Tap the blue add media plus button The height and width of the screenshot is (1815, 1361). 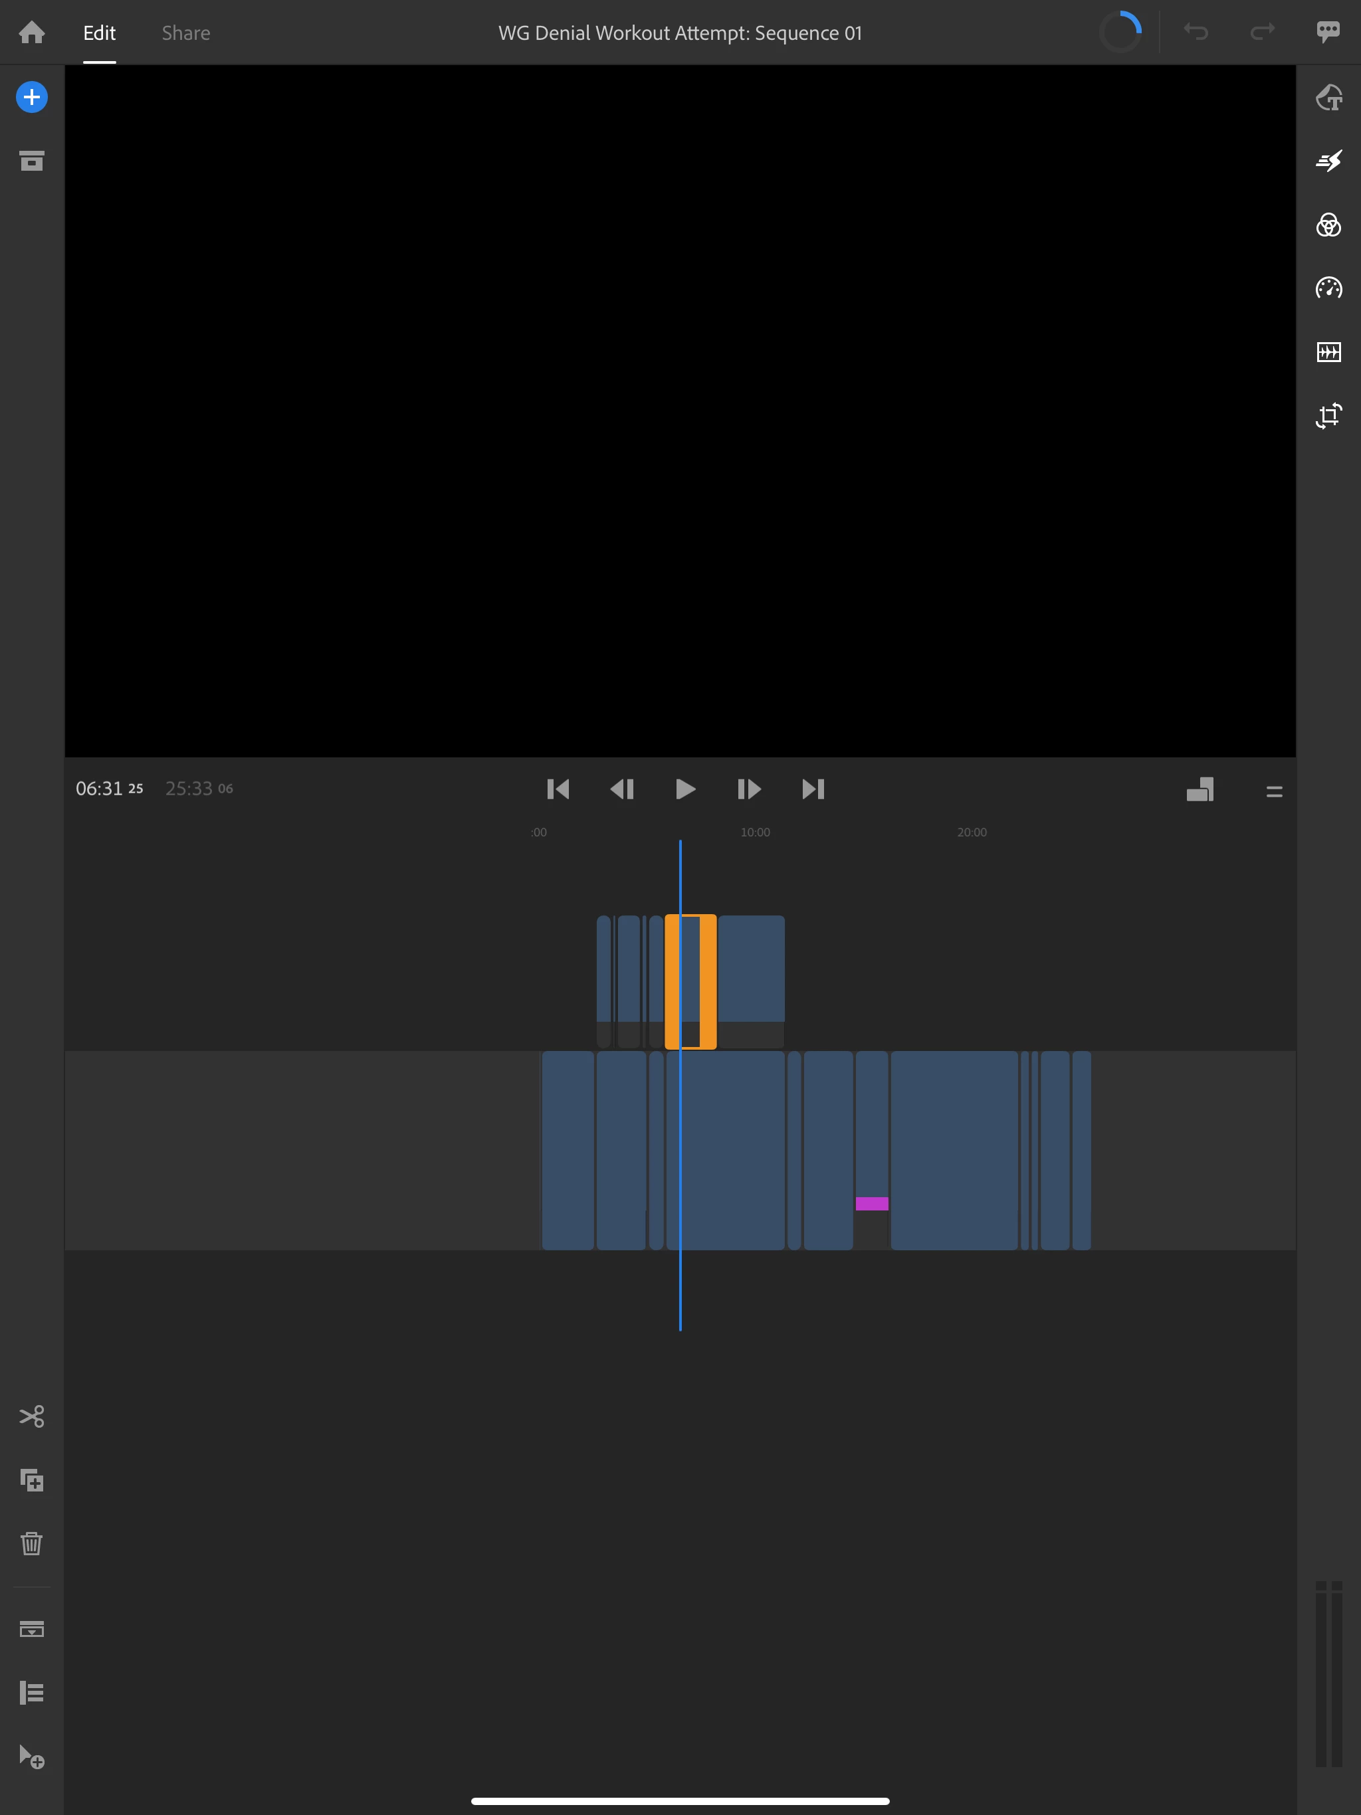[31, 98]
